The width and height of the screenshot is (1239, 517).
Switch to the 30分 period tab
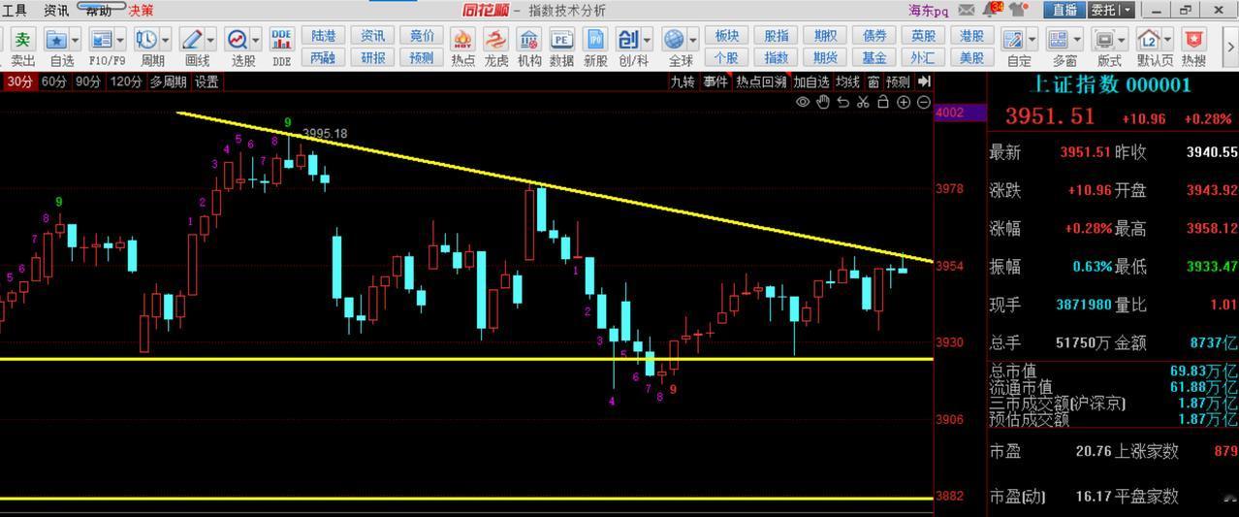(19, 81)
